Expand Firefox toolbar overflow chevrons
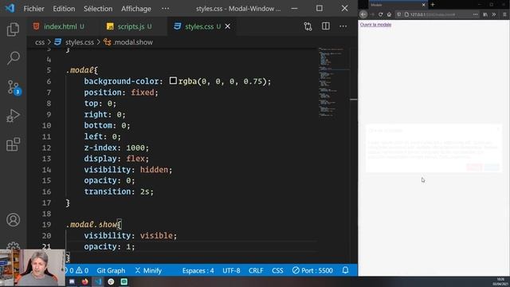510x287 pixels. [494, 14]
